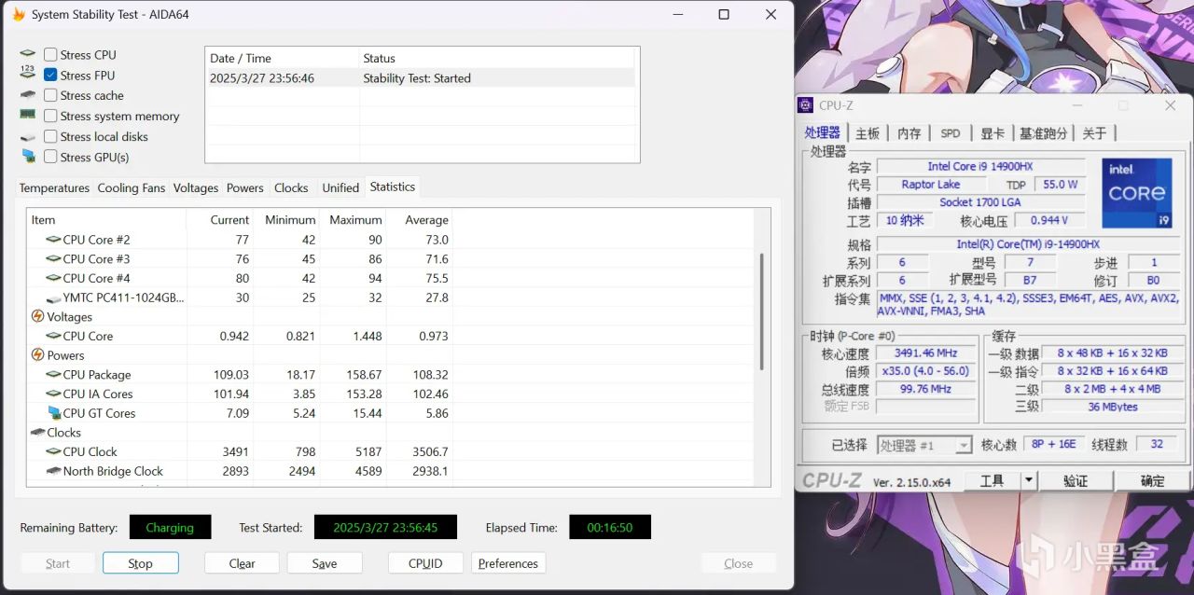Click the chip icon next to CPU Core #3
The image size is (1194, 595).
53,259
